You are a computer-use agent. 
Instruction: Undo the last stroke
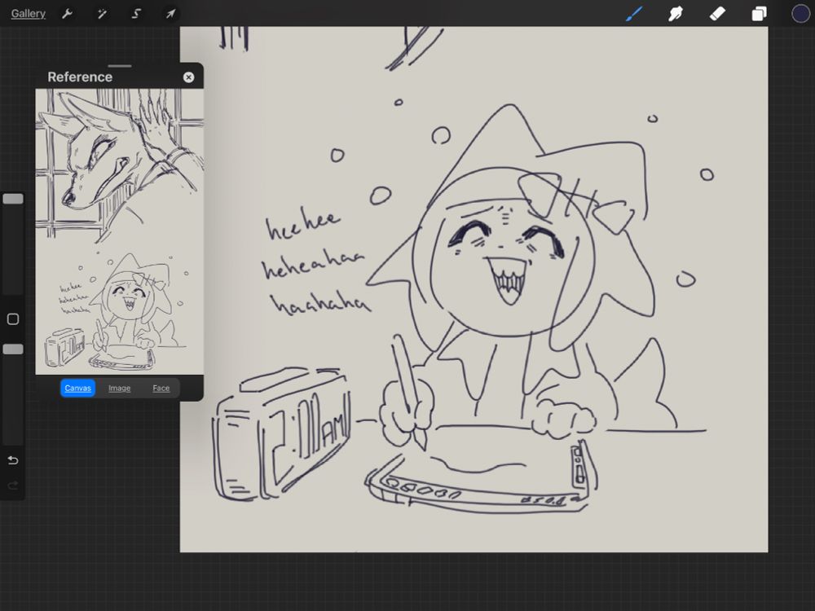[x=13, y=460]
